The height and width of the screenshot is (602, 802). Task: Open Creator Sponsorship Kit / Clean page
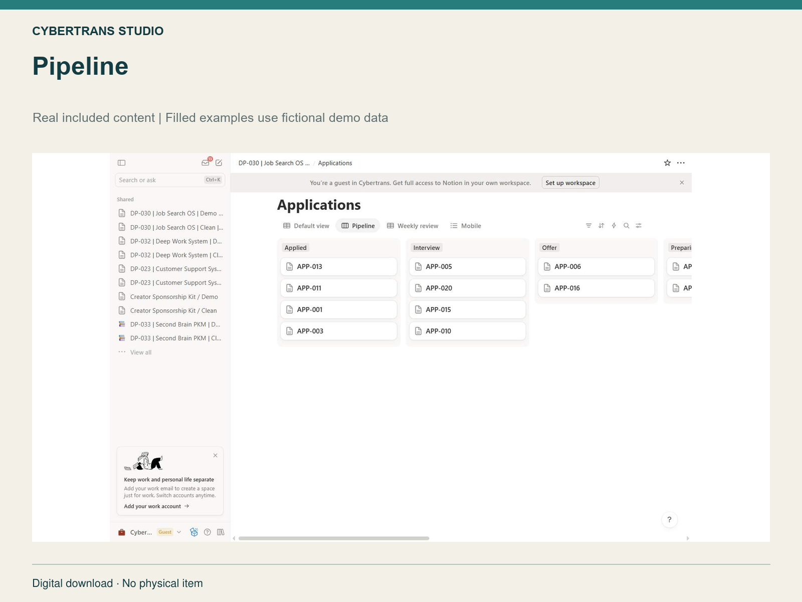point(170,311)
